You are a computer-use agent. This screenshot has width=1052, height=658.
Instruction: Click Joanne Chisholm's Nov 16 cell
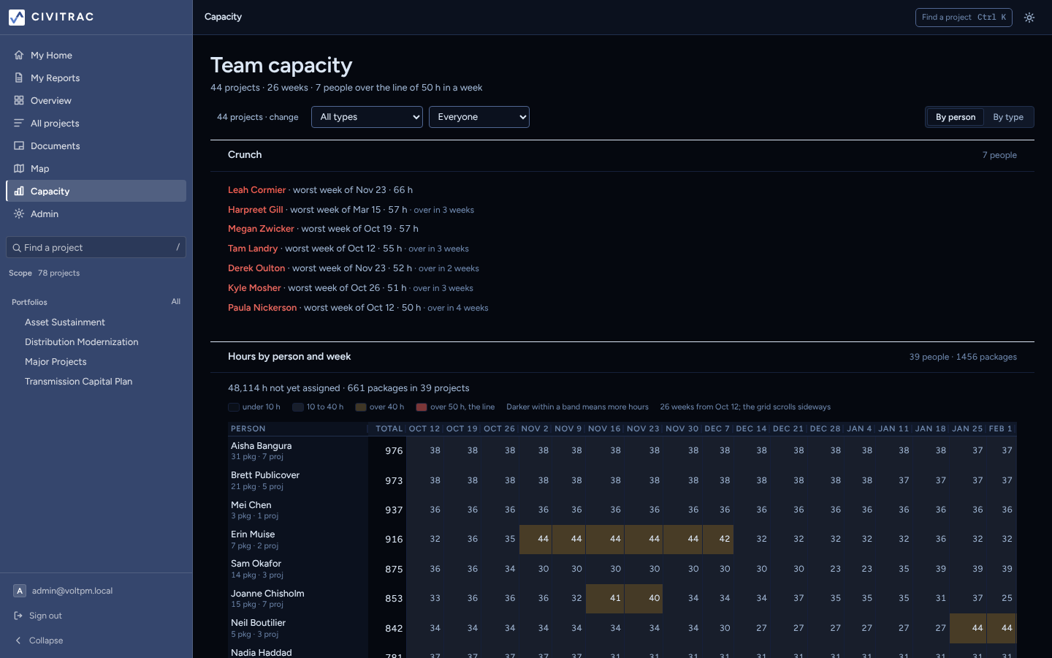(x=606, y=598)
